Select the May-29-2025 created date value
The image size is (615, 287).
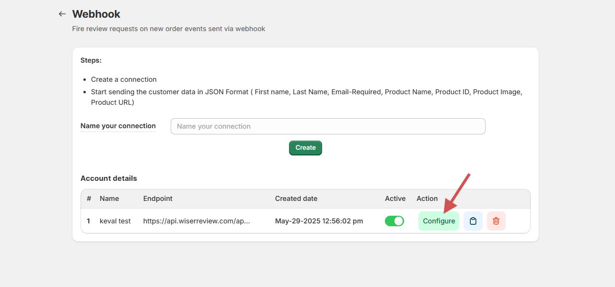[x=319, y=221]
